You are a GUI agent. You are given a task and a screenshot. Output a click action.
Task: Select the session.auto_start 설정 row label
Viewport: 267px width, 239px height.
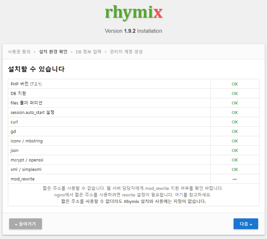(32, 113)
